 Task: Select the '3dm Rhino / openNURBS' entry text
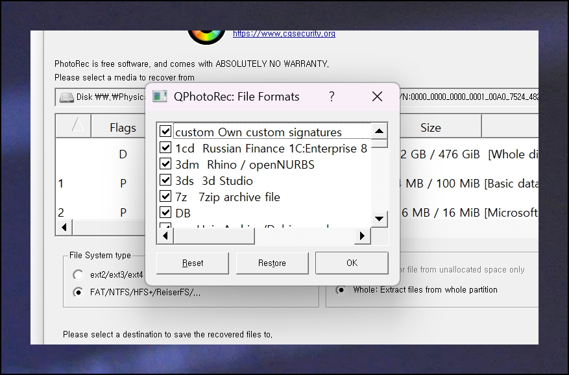click(245, 165)
